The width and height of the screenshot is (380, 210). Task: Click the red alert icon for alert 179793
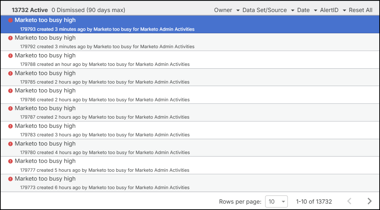tap(10, 20)
